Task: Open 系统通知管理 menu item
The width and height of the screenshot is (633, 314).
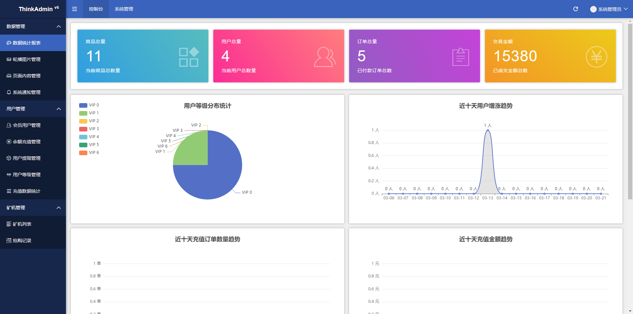Action: pyautogui.click(x=33, y=92)
